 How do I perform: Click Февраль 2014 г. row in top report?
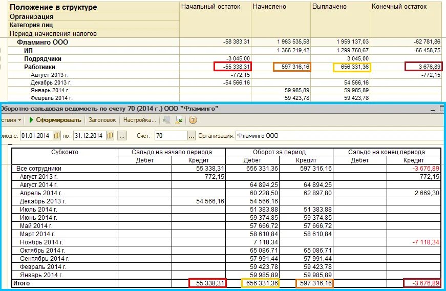pos(224,98)
